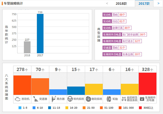
Task: Click the 16-20 yellow legend swatch
Action: tap(67, 108)
